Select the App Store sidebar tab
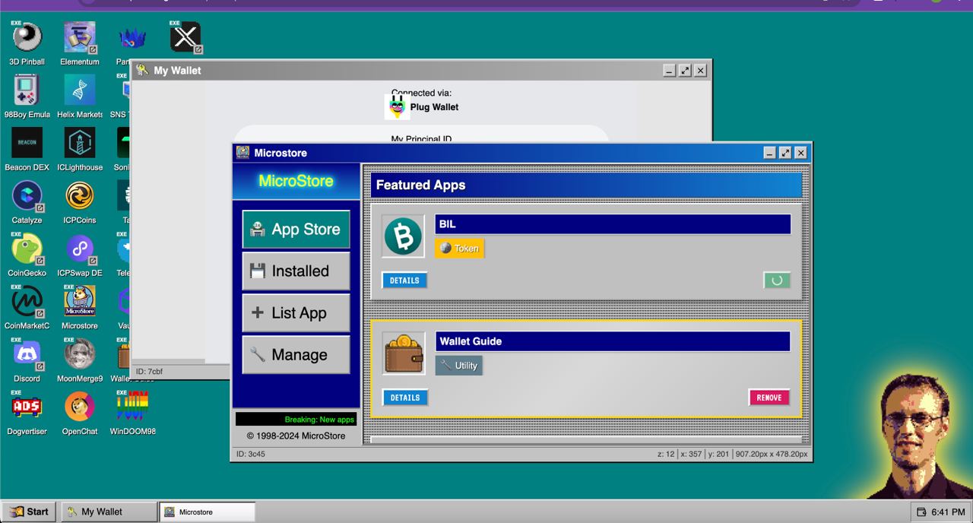The image size is (973, 523). pyautogui.click(x=296, y=230)
